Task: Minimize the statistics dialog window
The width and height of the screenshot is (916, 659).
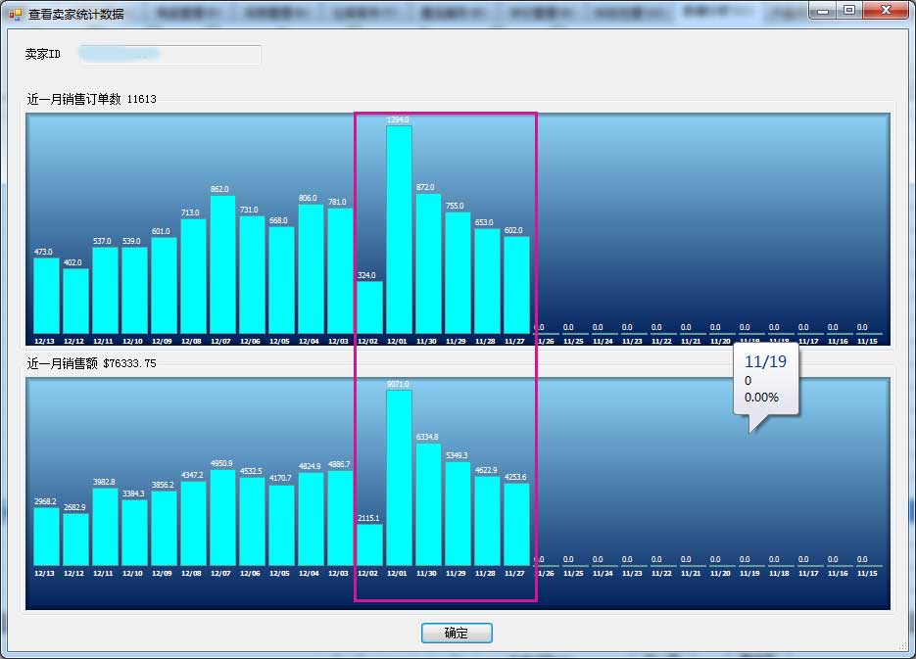Action: coord(823,11)
